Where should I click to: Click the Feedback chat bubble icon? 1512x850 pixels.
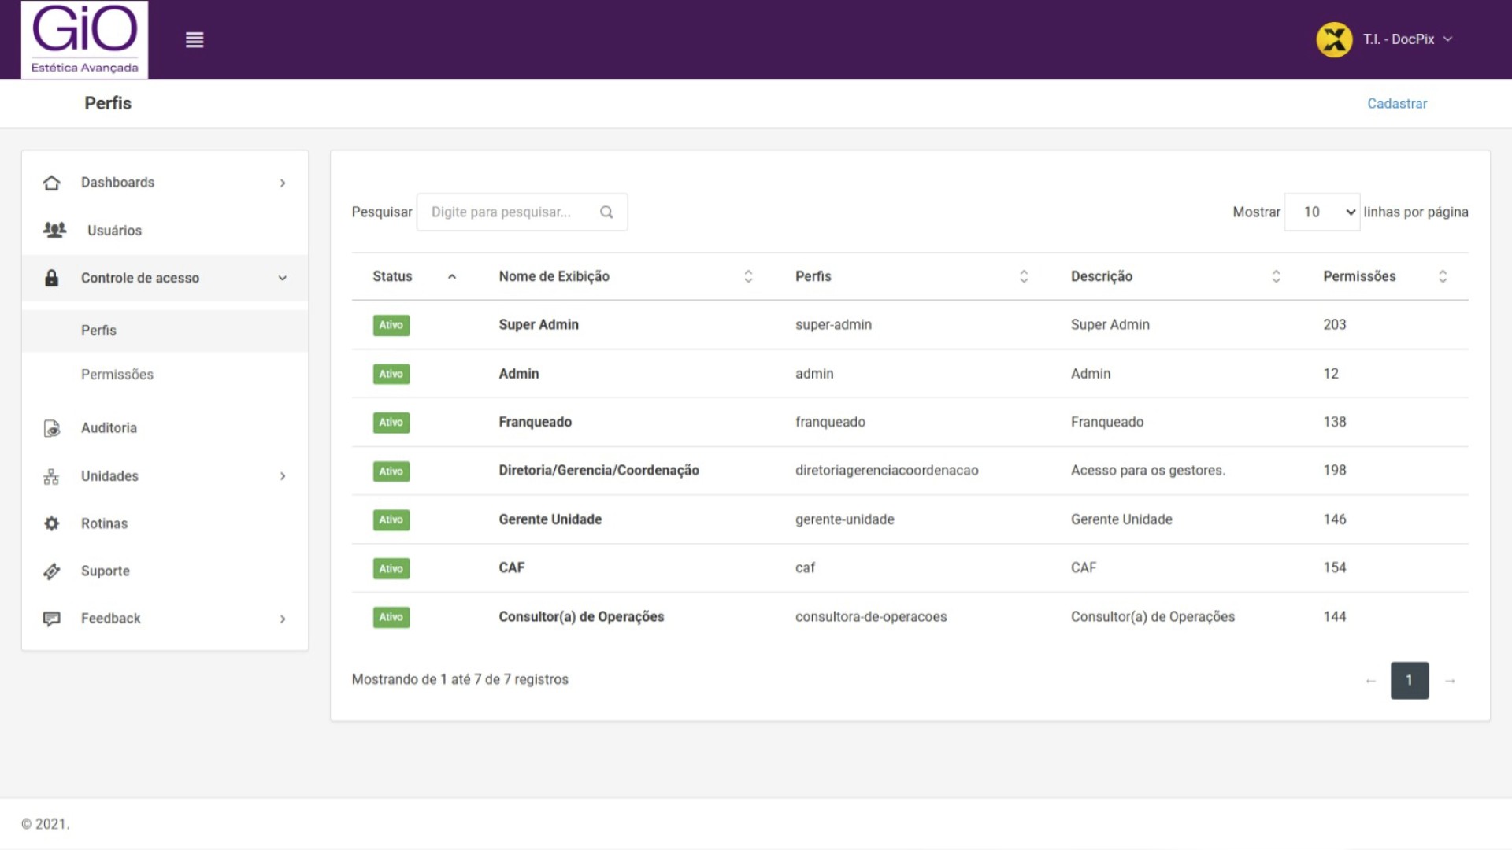coord(52,619)
